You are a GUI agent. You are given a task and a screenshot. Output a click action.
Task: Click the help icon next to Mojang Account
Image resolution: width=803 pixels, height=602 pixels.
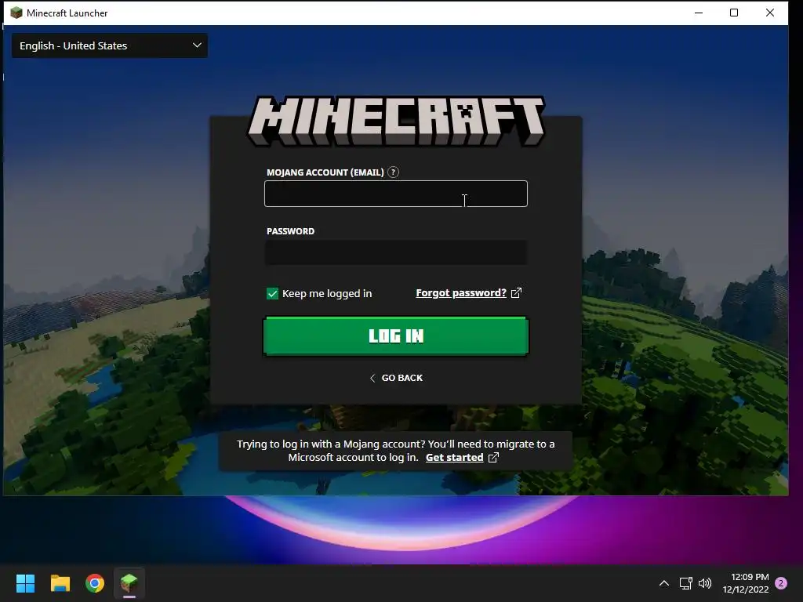pos(394,172)
